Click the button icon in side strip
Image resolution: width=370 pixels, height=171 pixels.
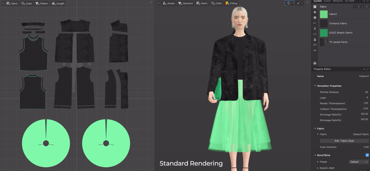(315, 18)
